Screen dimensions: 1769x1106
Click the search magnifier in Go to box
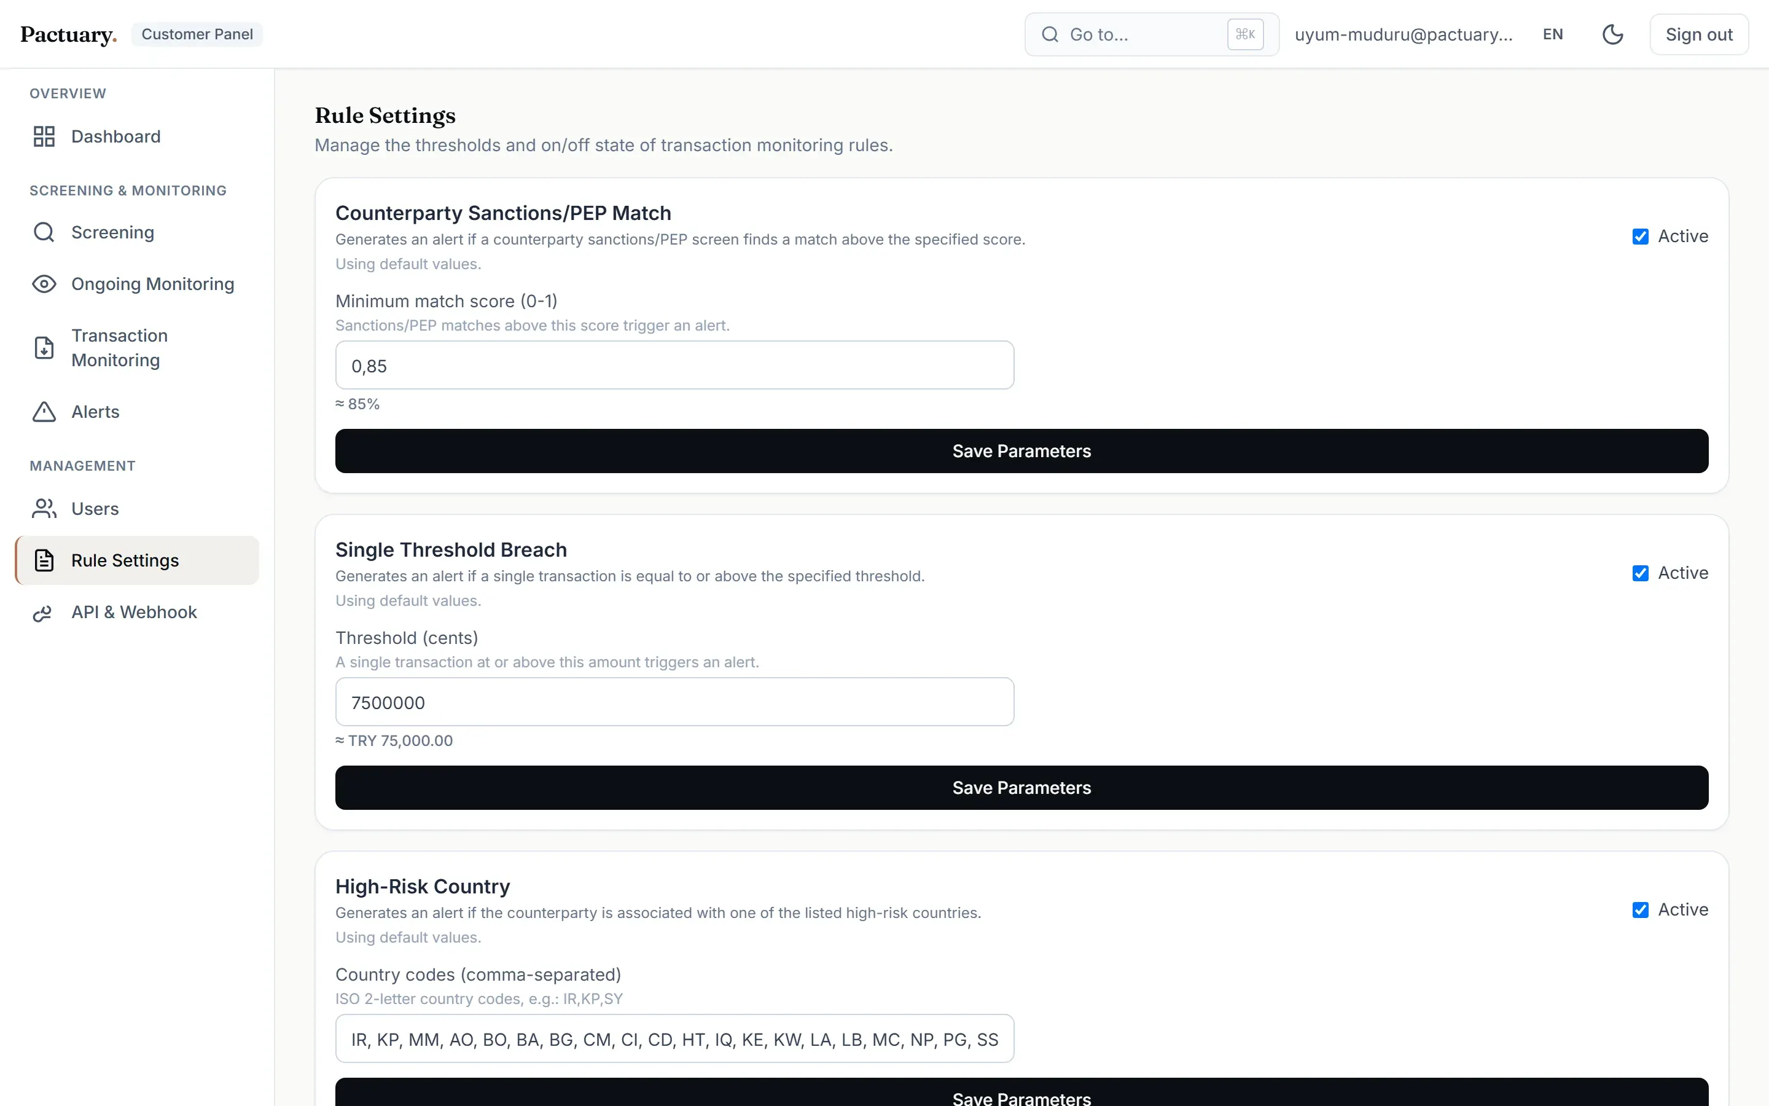pyautogui.click(x=1050, y=34)
